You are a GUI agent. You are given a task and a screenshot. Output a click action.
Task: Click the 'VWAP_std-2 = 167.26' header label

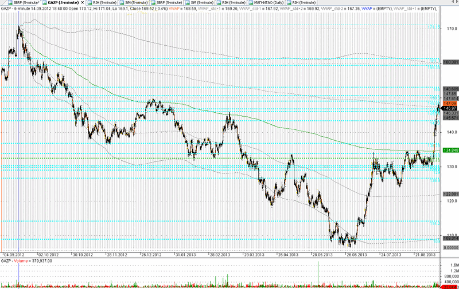(x=341, y=9)
